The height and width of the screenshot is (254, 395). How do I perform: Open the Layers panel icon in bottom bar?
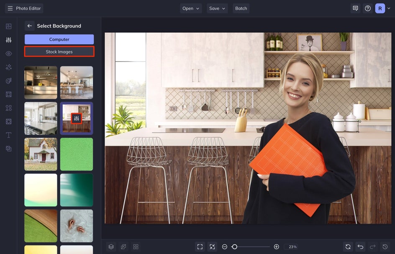tap(111, 247)
